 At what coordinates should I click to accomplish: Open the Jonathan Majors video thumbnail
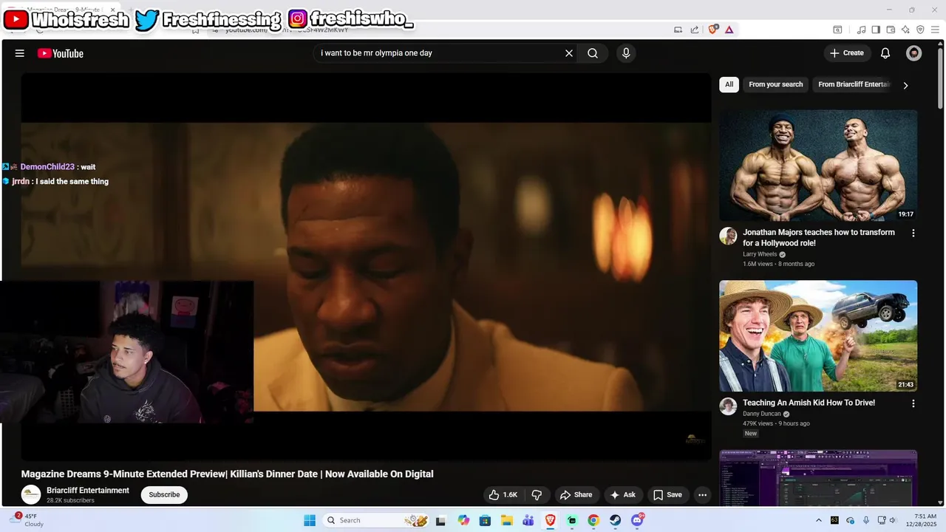[818, 166]
